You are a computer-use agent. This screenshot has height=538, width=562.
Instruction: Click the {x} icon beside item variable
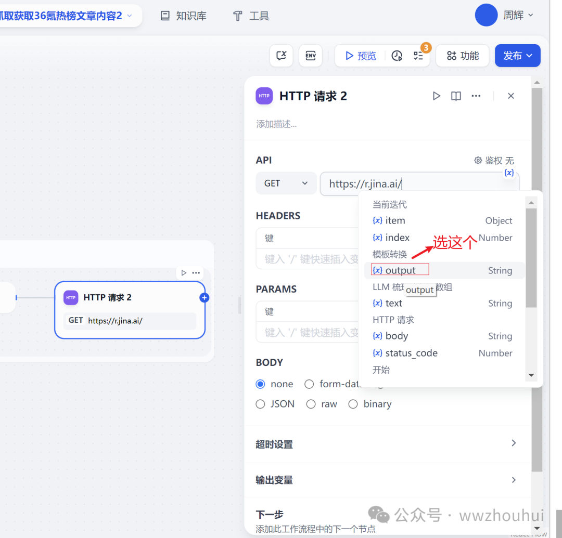(377, 220)
